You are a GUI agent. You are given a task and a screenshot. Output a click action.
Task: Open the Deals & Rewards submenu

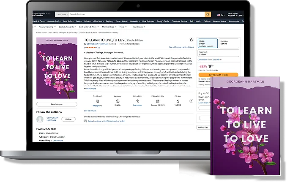pyautogui.click(x=67, y=27)
